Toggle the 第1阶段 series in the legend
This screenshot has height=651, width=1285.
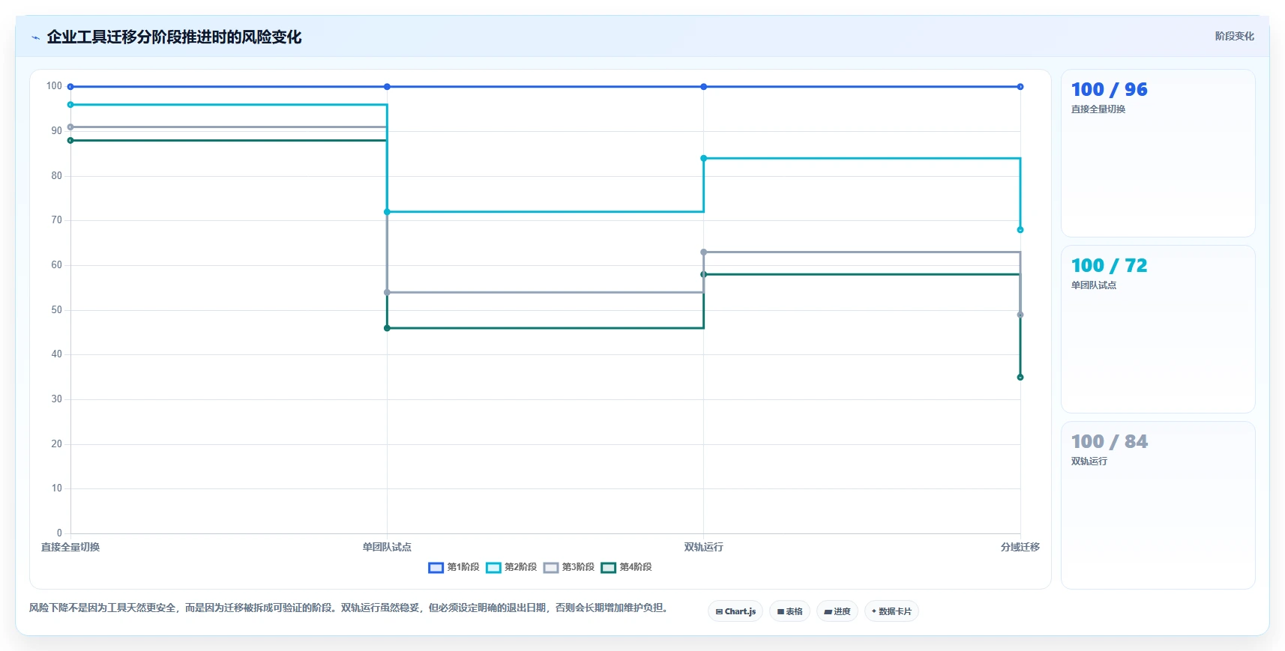(x=454, y=567)
